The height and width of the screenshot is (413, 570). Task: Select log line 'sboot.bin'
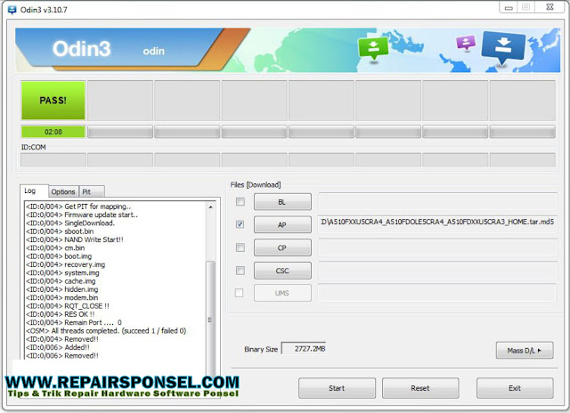point(60,231)
